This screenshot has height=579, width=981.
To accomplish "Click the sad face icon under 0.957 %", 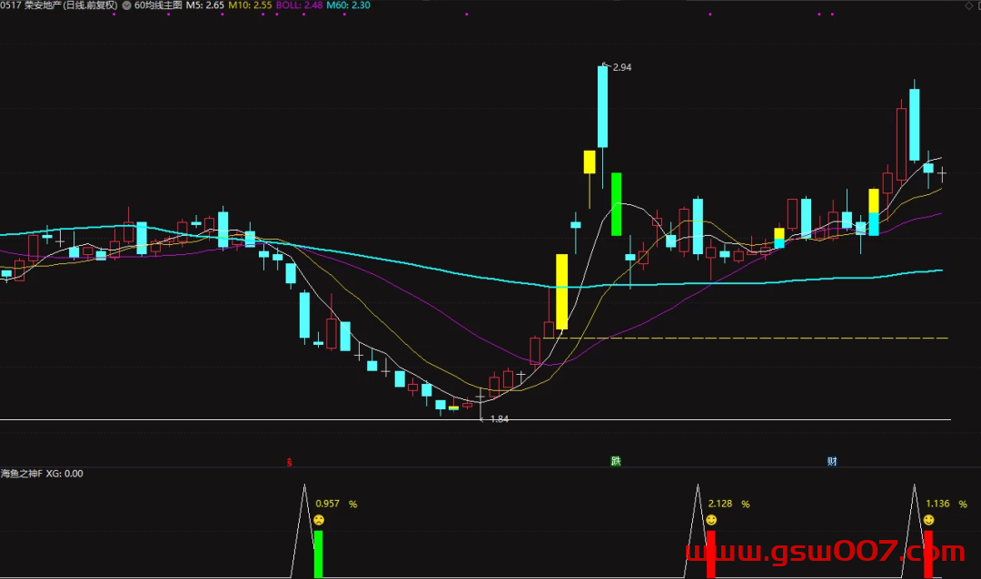I will coord(319,520).
